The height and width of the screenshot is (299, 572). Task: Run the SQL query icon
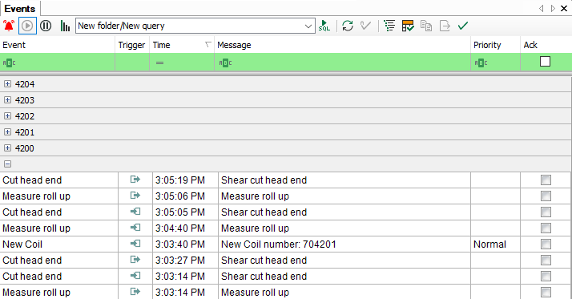tap(324, 26)
